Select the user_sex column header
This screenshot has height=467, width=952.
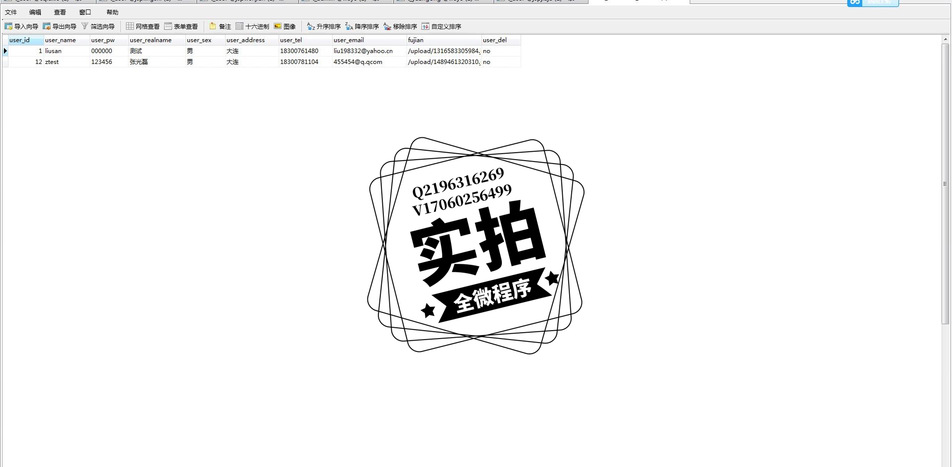tap(205, 40)
